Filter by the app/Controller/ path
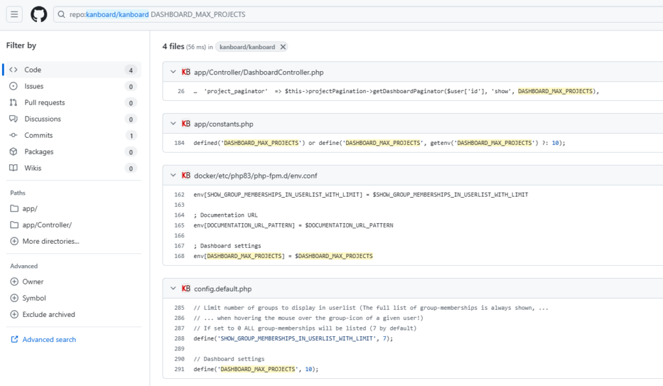 [x=47, y=225]
